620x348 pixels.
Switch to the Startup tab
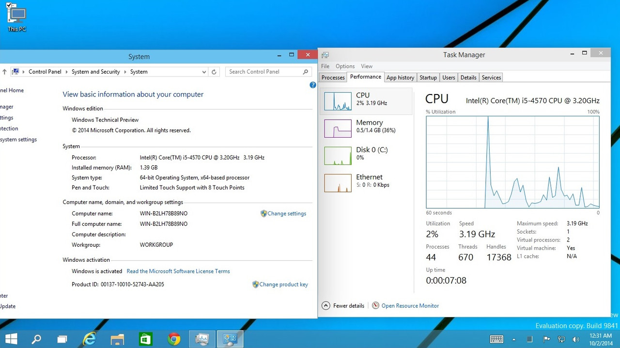[x=428, y=78]
